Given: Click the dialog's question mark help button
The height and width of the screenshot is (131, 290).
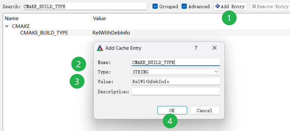Looking at the screenshot, I should (x=196, y=48).
